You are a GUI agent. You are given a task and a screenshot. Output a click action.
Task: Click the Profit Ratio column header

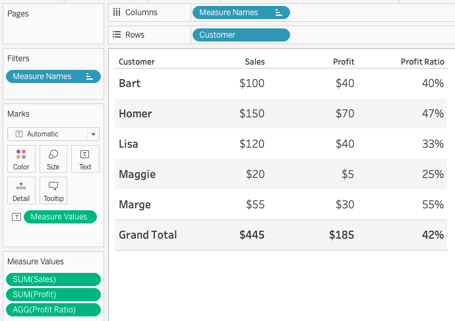pyautogui.click(x=422, y=62)
